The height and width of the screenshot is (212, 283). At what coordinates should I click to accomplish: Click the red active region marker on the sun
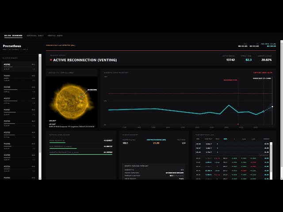81,97
